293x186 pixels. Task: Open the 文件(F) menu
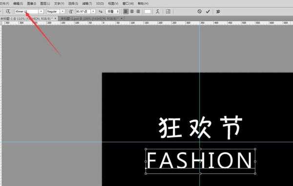pos(4,3)
